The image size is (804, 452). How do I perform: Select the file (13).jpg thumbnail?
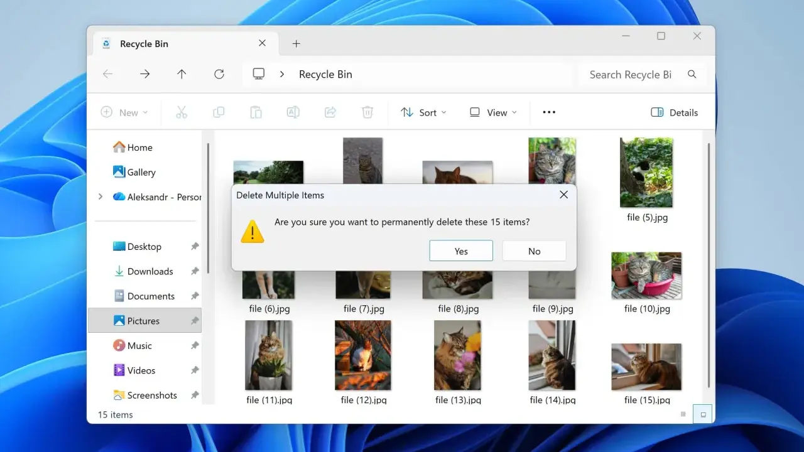(x=458, y=355)
